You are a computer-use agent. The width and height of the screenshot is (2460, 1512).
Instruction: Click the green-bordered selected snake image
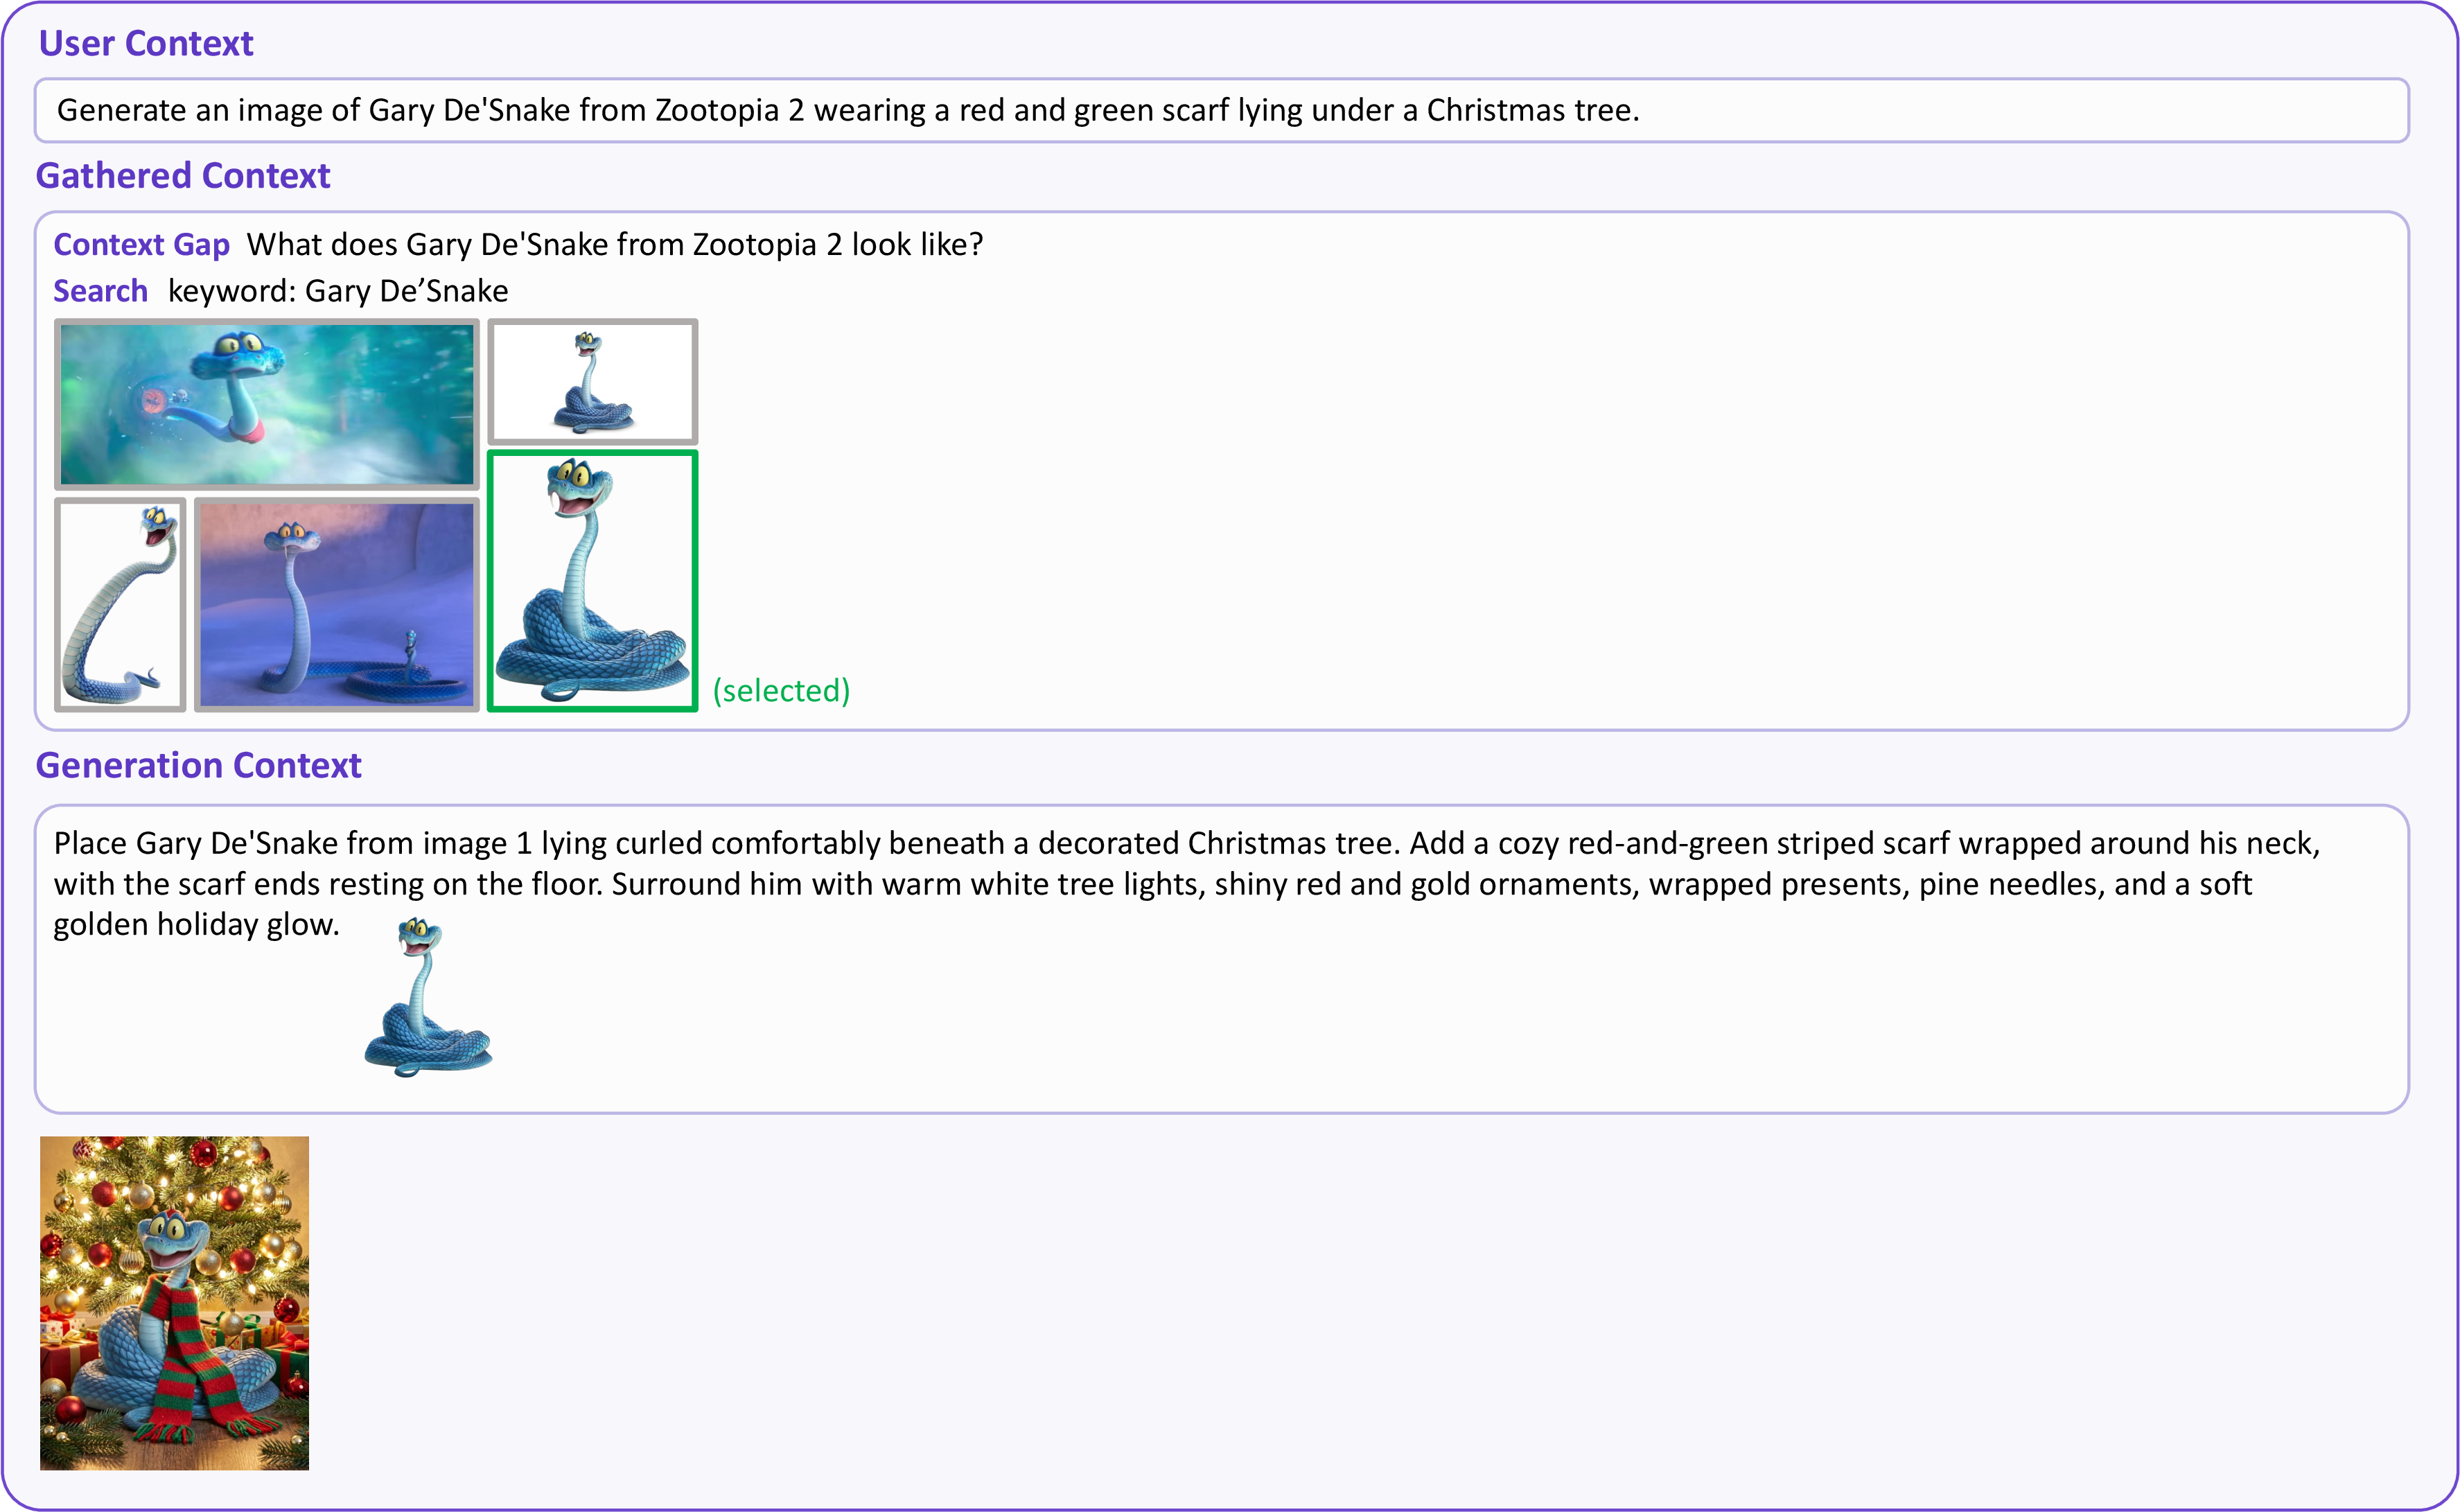coord(593,581)
